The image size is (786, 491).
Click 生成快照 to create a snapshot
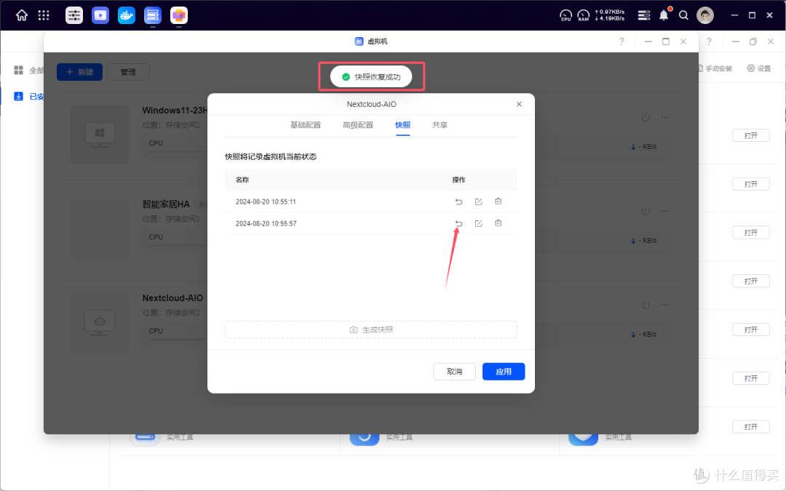point(371,330)
